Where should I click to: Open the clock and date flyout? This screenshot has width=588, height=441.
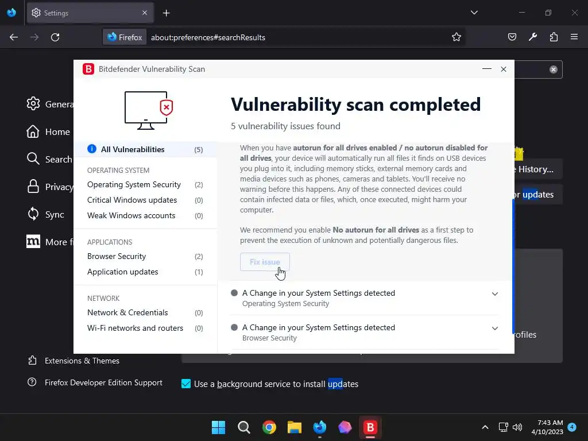coord(547,427)
